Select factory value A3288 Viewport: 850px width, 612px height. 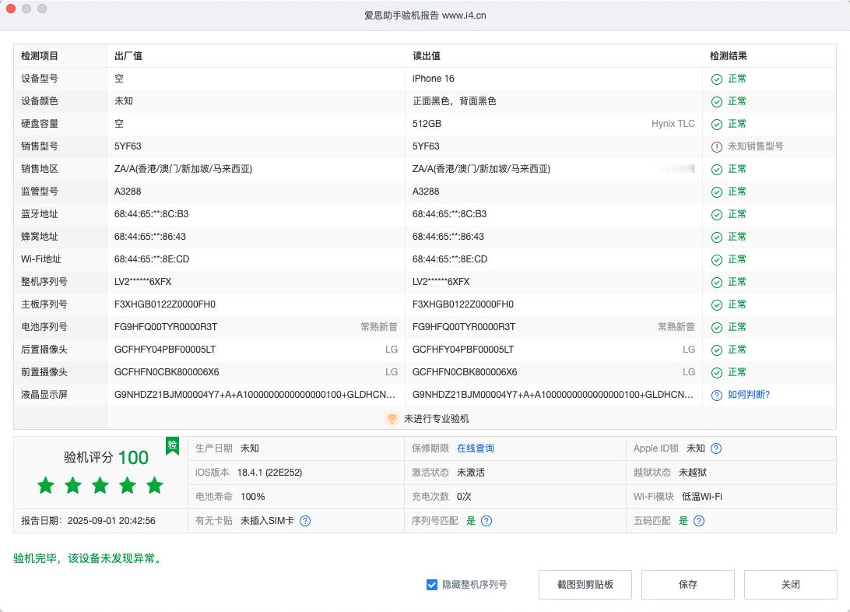tap(128, 192)
